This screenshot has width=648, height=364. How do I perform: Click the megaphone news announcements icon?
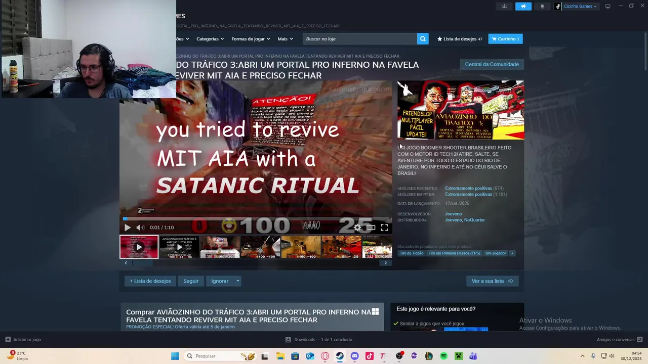(523, 6)
